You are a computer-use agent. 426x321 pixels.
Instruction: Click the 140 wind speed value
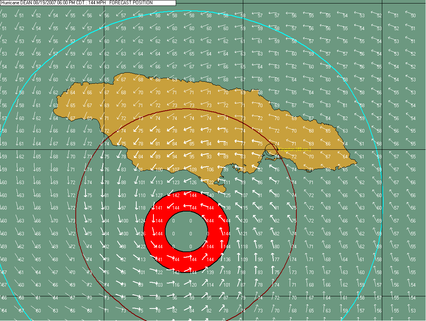(x=210, y=195)
